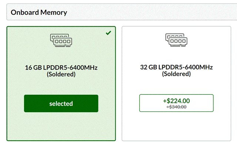Screen dimensions: 237x144
Task: Click the '32 GB LPDDR5-6400MHz' label text
Action: pos(176,67)
